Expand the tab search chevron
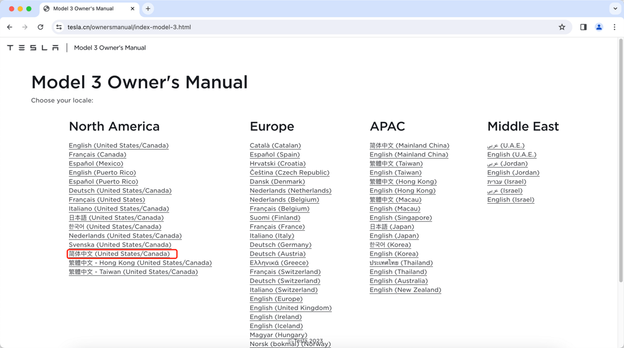This screenshot has height=348, width=624. (615, 8)
